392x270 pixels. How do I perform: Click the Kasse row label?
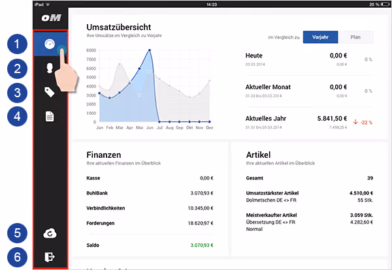coord(93,178)
